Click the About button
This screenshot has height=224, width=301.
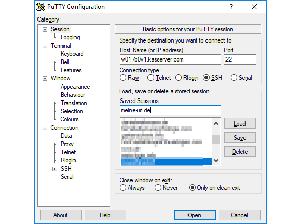tap(61, 215)
